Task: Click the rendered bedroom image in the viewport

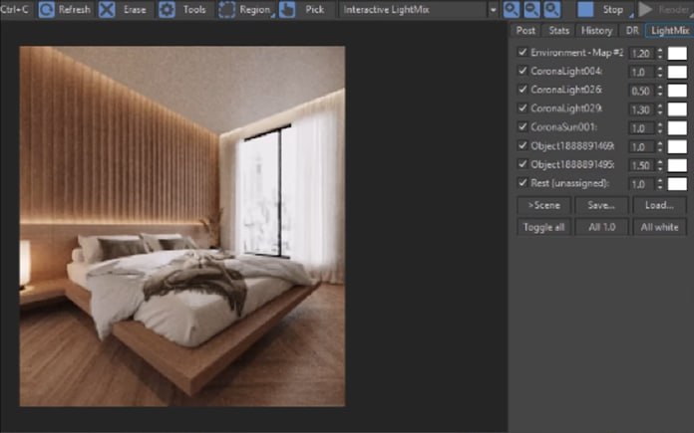Action: [182, 226]
